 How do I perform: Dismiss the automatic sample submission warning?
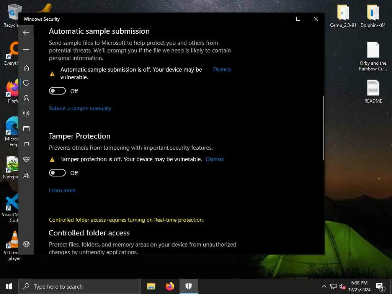point(222,70)
